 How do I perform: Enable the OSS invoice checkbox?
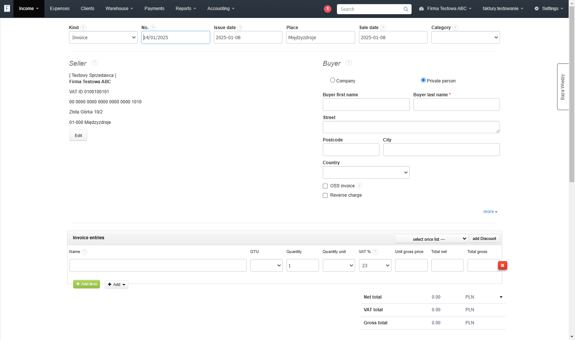[x=325, y=186]
